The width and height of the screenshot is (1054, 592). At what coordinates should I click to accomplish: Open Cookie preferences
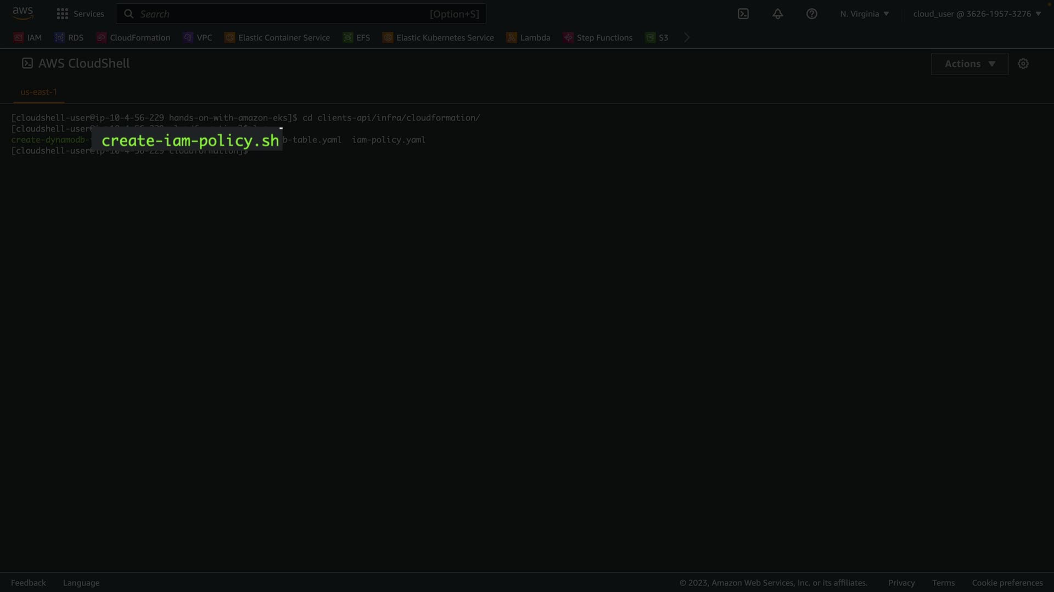(1007, 583)
